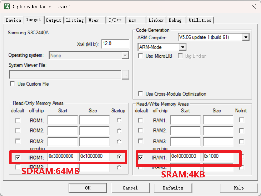Image resolution: width=261 pixels, height=196 pixels.
Task: Check the ROM3 default checkbox
Action: coord(18,141)
